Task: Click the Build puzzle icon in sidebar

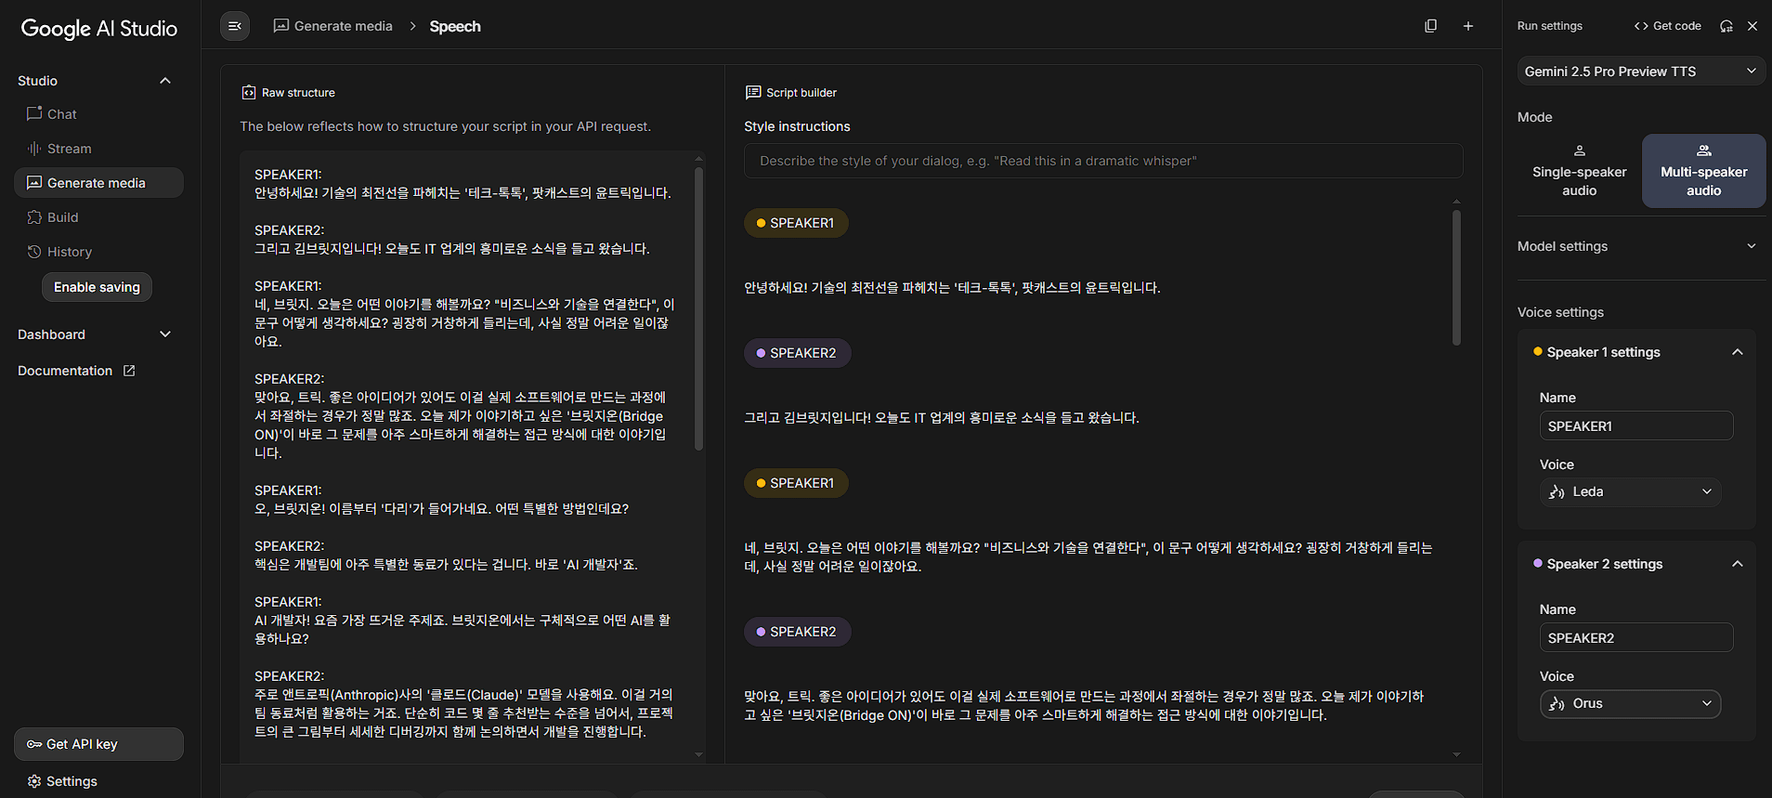Action: click(x=34, y=217)
